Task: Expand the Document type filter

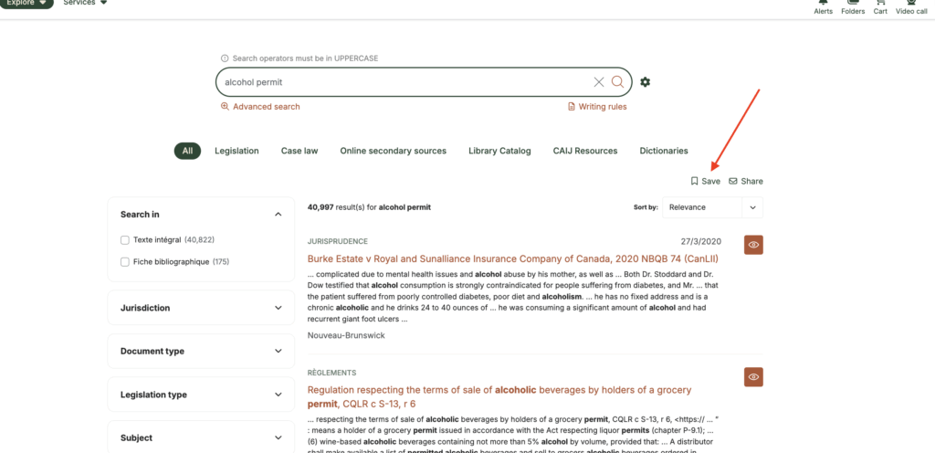Action: point(201,351)
